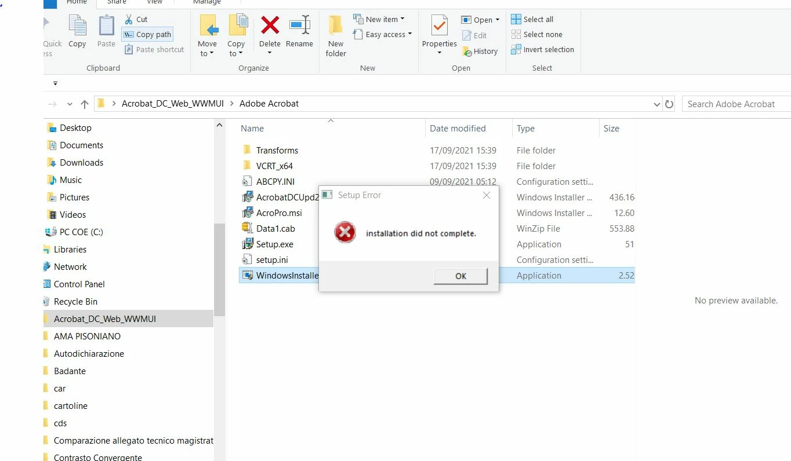This screenshot has height=461, width=791.
Task: Select the VCRT_x64 folder
Action: [x=274, y=166]
